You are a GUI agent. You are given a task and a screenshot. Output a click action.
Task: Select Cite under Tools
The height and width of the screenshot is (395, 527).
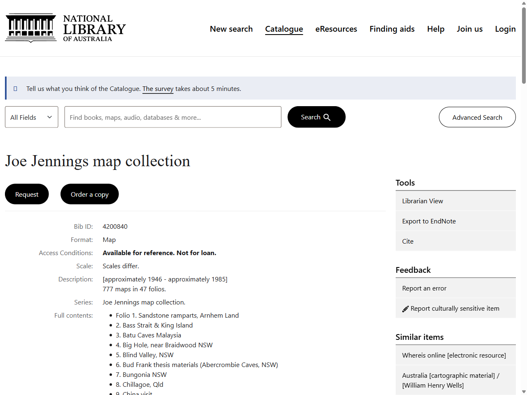pos(408,241)
